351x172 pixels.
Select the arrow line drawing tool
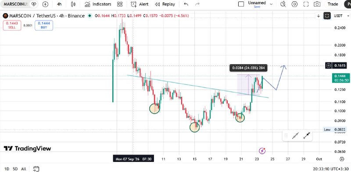click(x=307, y=136)
